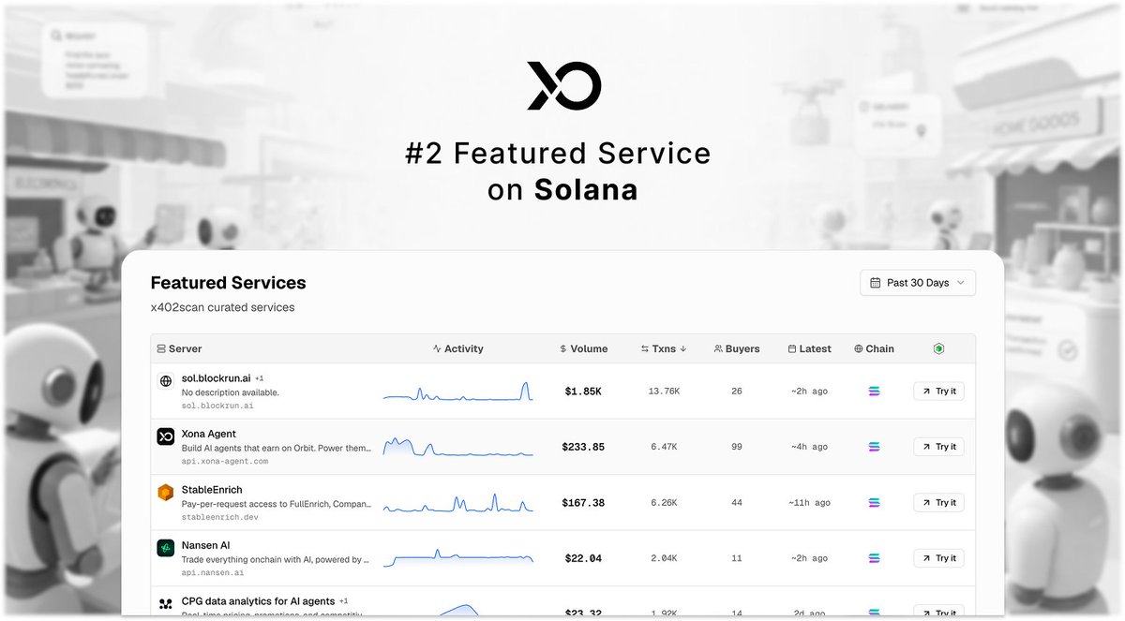Click the 2.04K transactions value
The height and width of the screenshot is (621, 1125).
coord(664,558)
